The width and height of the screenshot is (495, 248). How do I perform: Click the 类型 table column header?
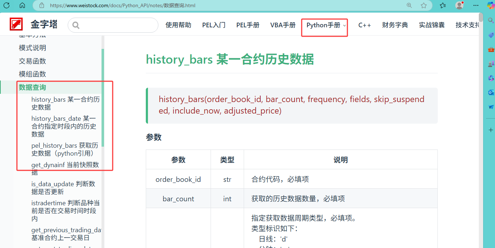[227, 160]
